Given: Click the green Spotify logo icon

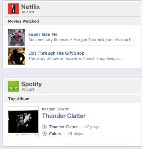Looking at the screenshot, I should (13, 86).
